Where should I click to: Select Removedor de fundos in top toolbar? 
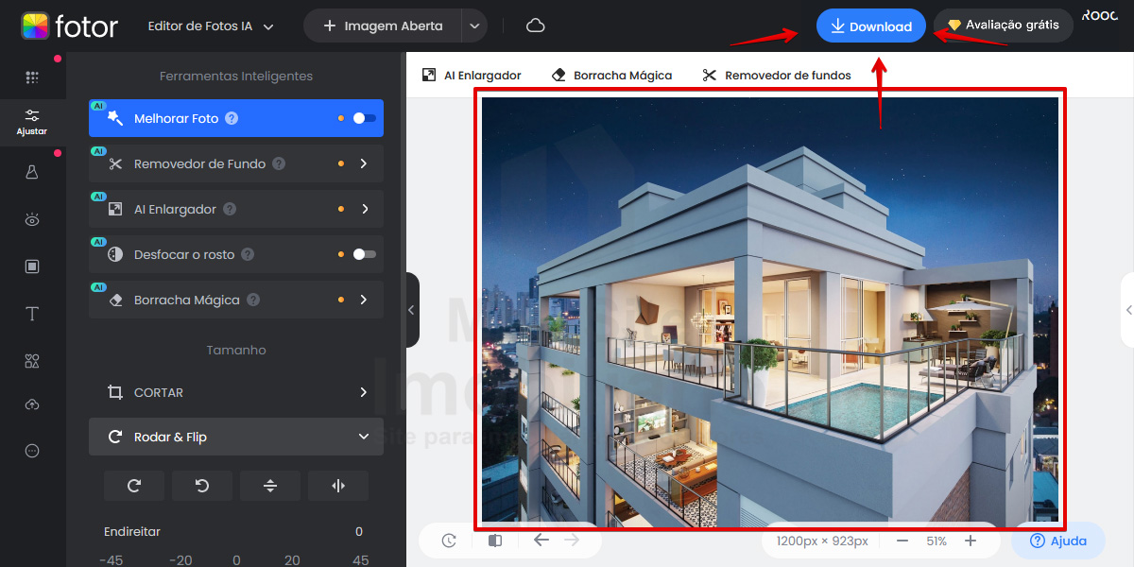click(777, 75)
